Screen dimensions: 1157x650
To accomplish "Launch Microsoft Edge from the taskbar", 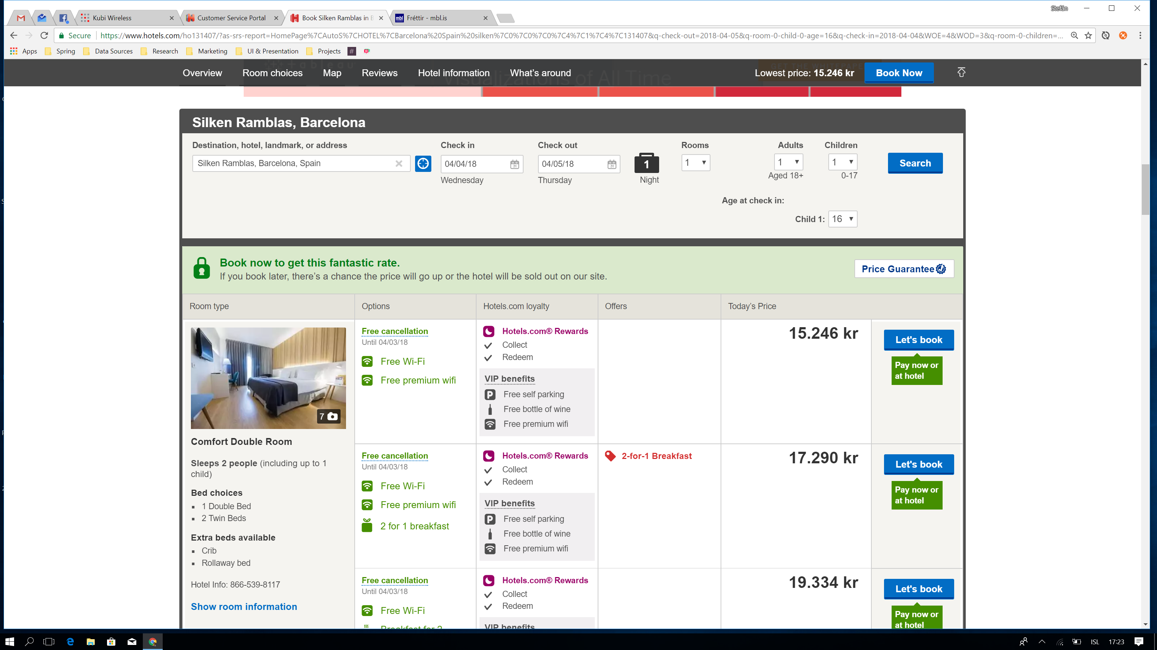I will tap(70, 641).
